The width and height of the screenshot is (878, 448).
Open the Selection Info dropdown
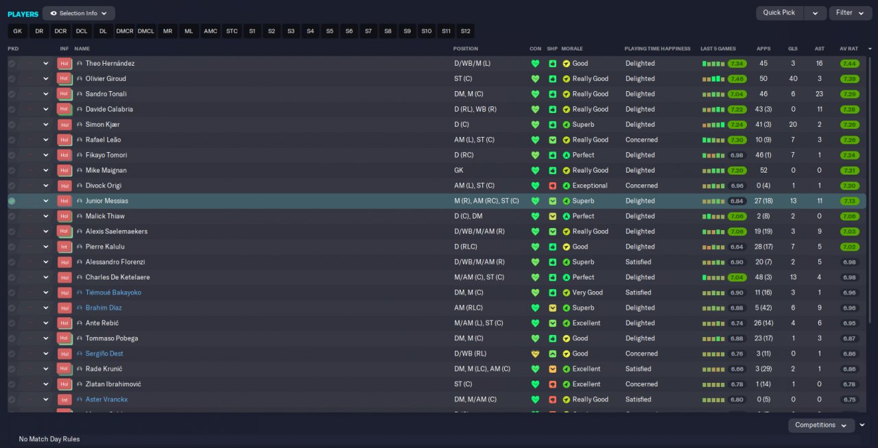79,13
